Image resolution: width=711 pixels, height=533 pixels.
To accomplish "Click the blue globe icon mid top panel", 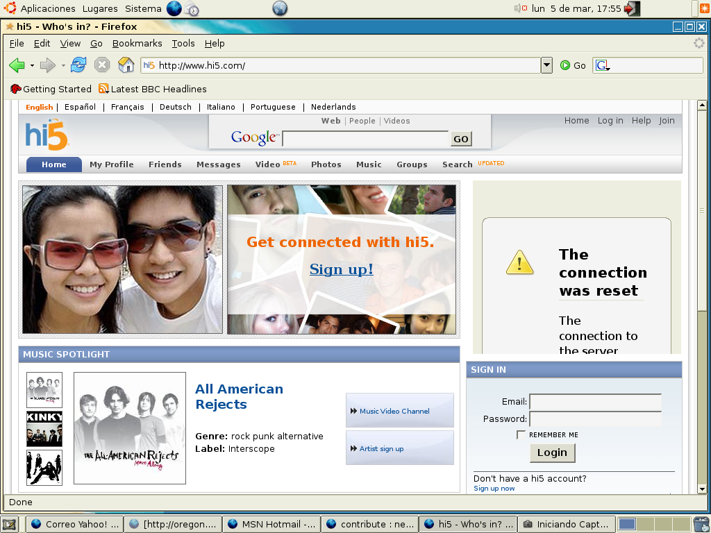I will click(280, 8).
